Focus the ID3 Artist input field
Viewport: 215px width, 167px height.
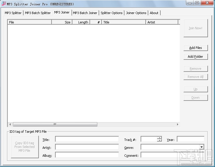tap(87, 147)
